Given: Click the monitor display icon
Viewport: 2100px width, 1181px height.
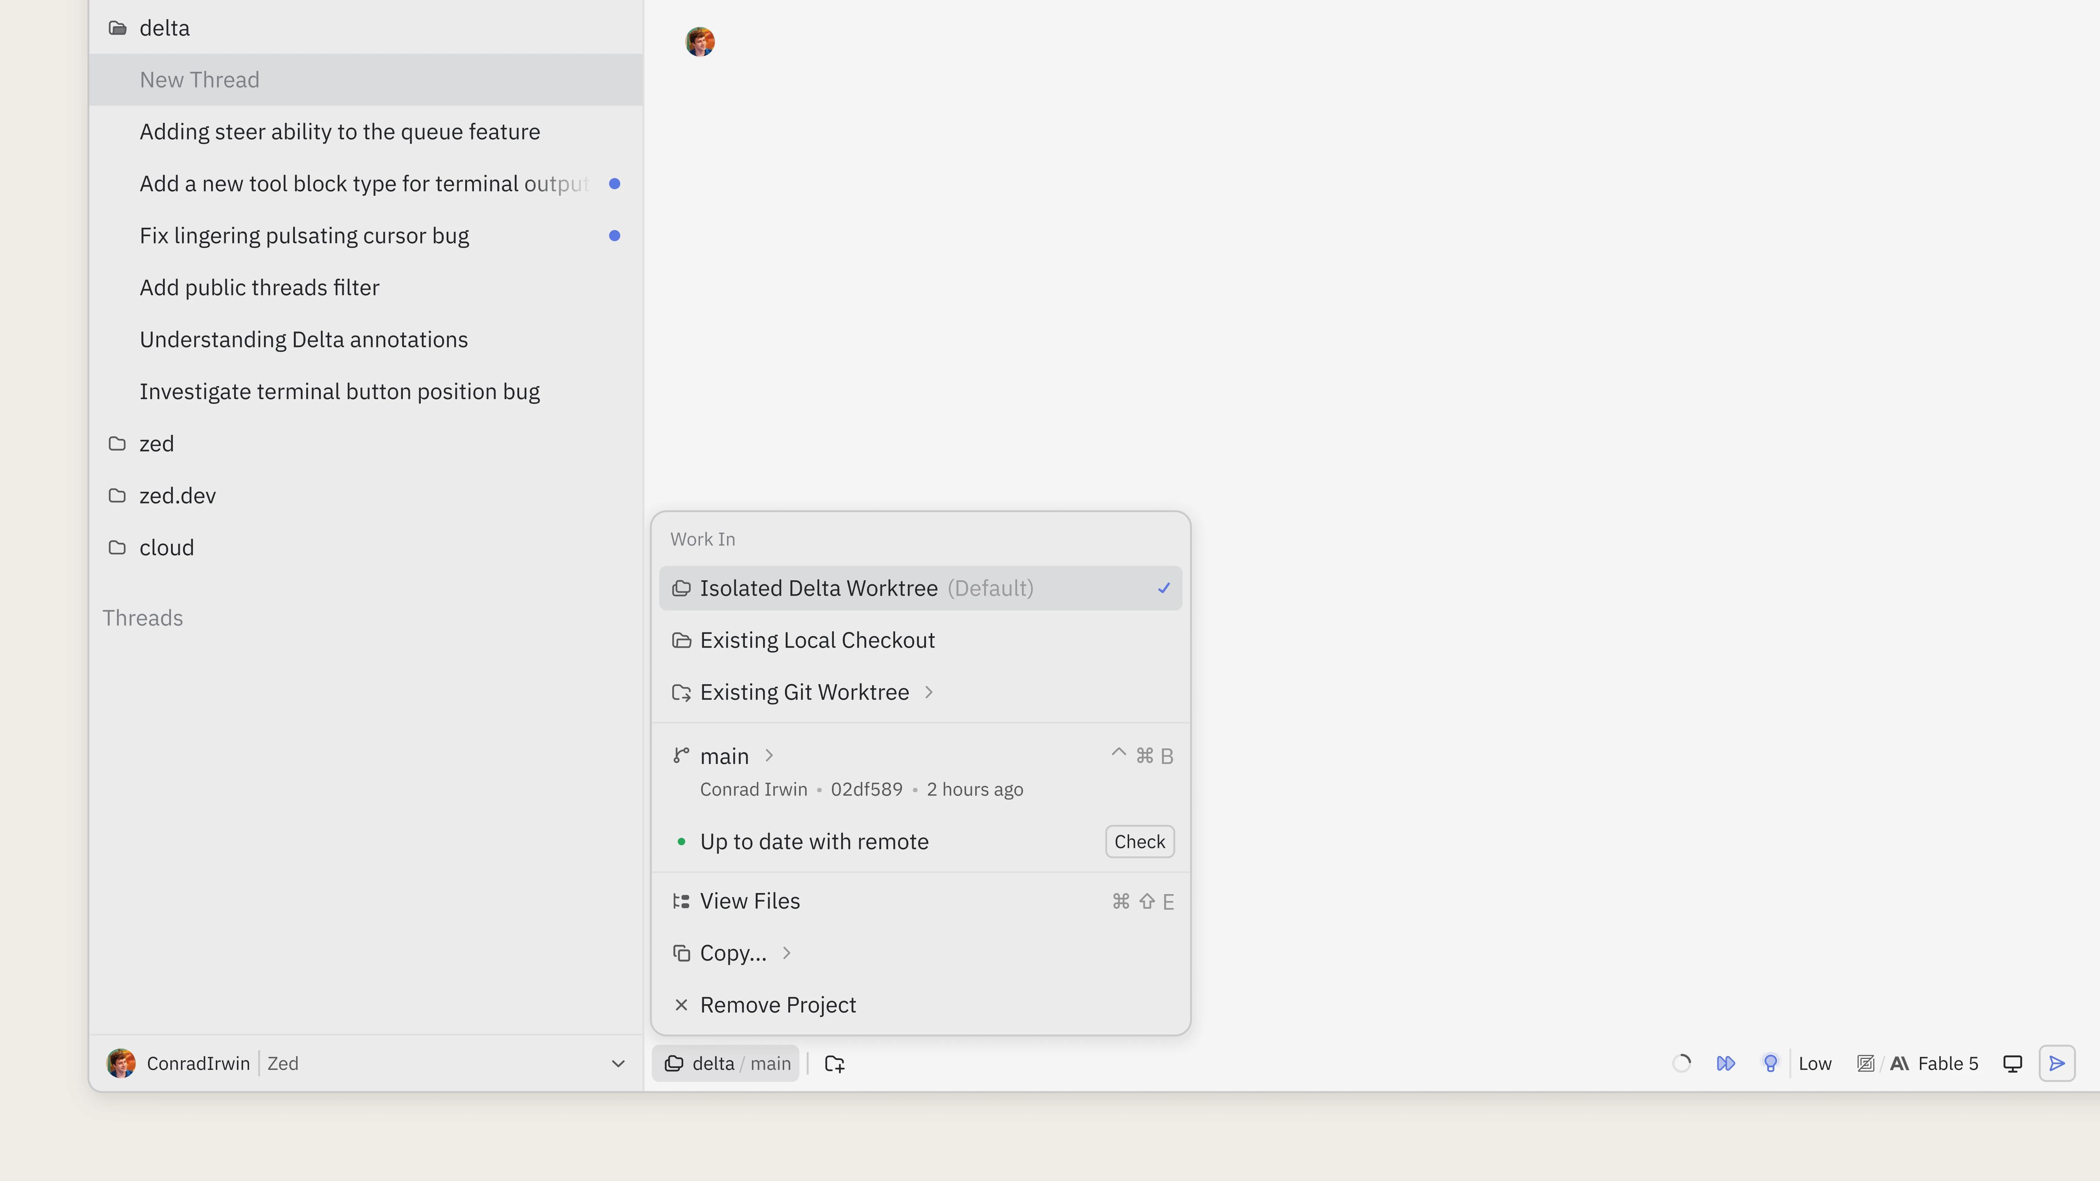Looking at the screenshot, I should (2012, 1064).
